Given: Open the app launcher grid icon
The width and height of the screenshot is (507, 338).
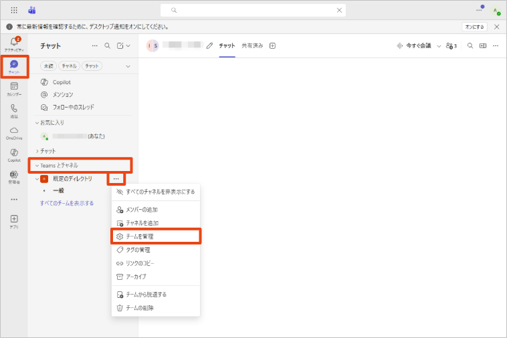Looking at the screenshot, I should click(15, 11).
